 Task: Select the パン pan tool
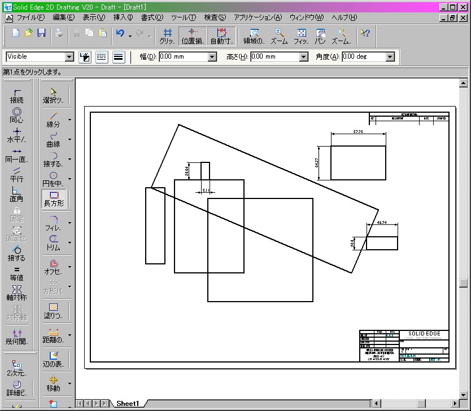[320, 36]
